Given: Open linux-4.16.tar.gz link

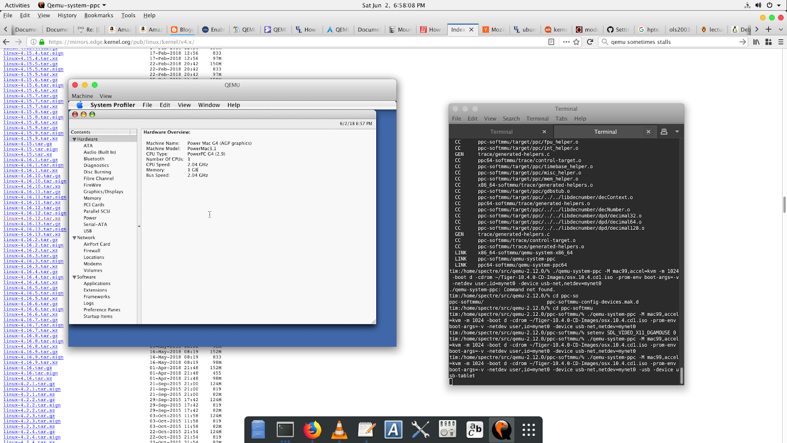Looking at the screenshot, I should coord(28,368).
